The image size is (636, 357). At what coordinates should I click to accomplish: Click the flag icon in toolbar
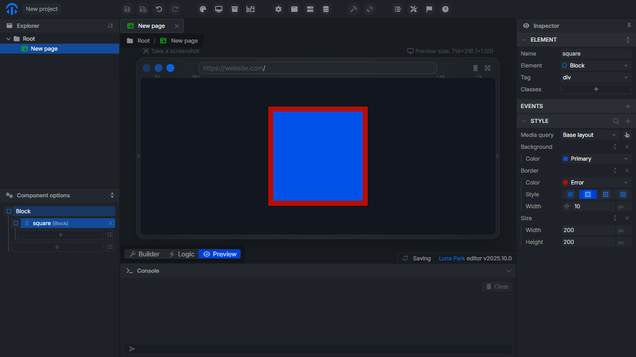429,9
